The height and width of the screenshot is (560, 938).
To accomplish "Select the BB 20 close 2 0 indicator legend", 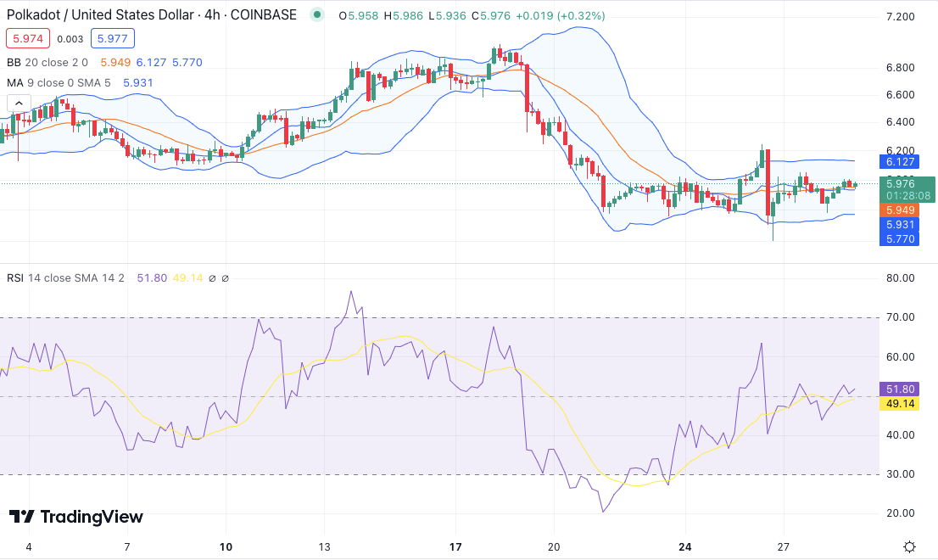I will pyautogui.click(x=47, y=62).
